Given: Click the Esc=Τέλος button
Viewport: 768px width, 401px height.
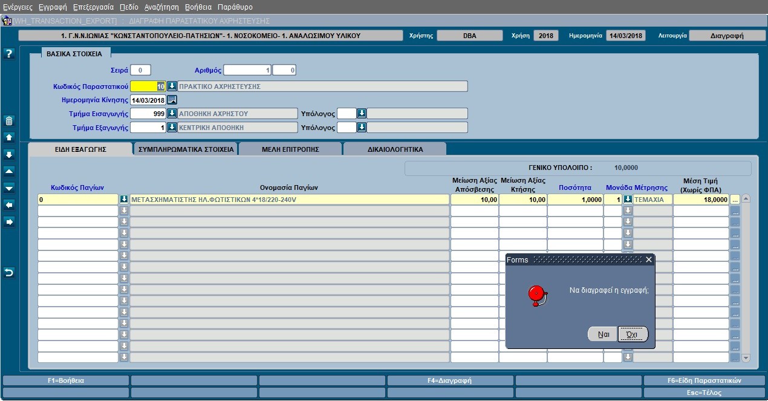Looking at the screenshot, I should [x=706, y=393].
